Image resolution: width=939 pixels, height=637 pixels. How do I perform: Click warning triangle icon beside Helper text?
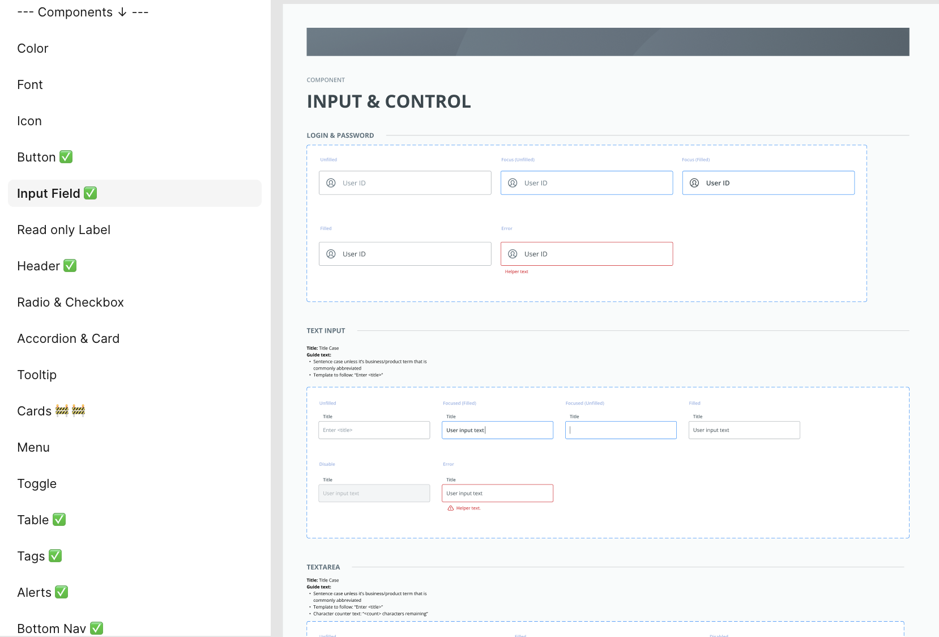(451, 508)
